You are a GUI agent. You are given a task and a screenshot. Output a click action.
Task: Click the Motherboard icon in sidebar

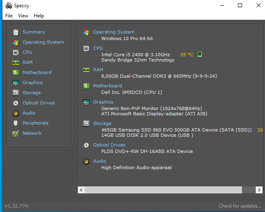tap(16, 73)
